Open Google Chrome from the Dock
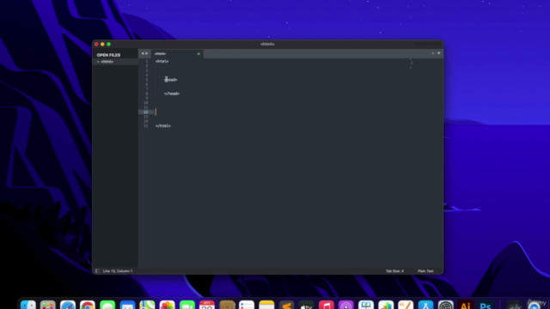The width and height of the screenshot is (550, 309). point(88,306)
